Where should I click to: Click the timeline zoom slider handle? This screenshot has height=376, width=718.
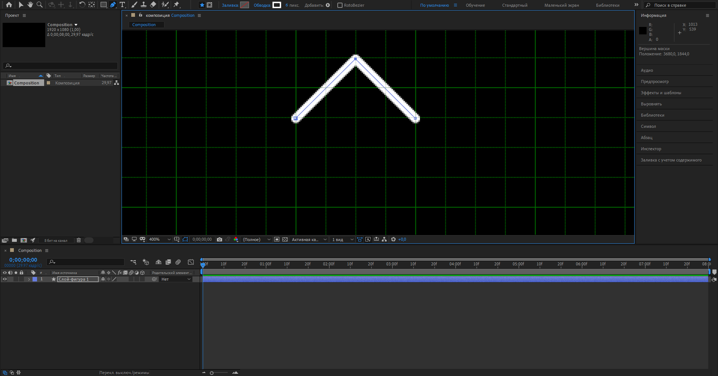(212, 373)
